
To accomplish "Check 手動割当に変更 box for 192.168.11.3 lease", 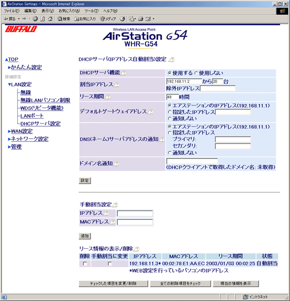I will (110, 264).
